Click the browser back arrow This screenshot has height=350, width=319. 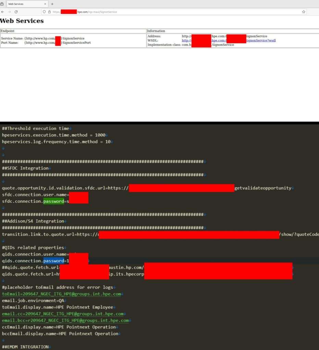pyautogui.click(x=3, y=12)
